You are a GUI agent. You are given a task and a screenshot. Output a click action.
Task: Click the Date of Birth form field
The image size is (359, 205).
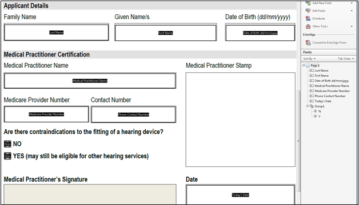pyautogui.click(x=260, y=32)
